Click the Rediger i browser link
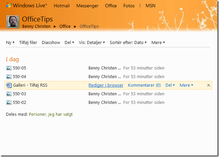The height and width of the screenshot is (157, 219). coord(106,85)
